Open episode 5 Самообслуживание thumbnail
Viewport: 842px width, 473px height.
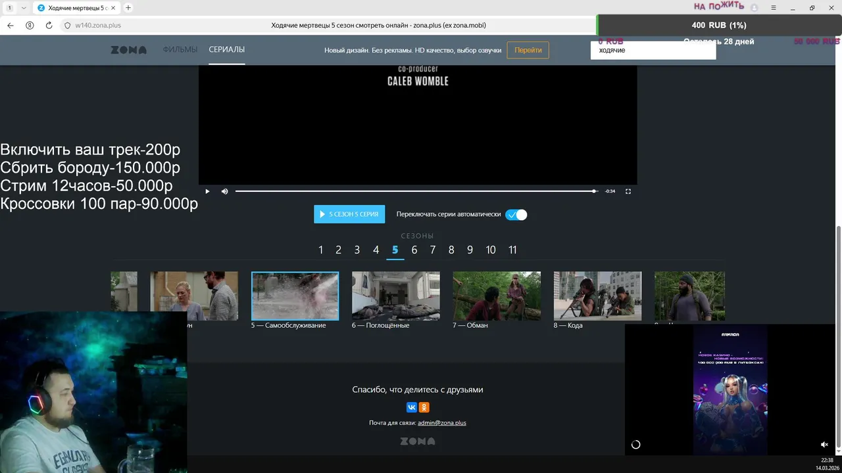[295, 296]
